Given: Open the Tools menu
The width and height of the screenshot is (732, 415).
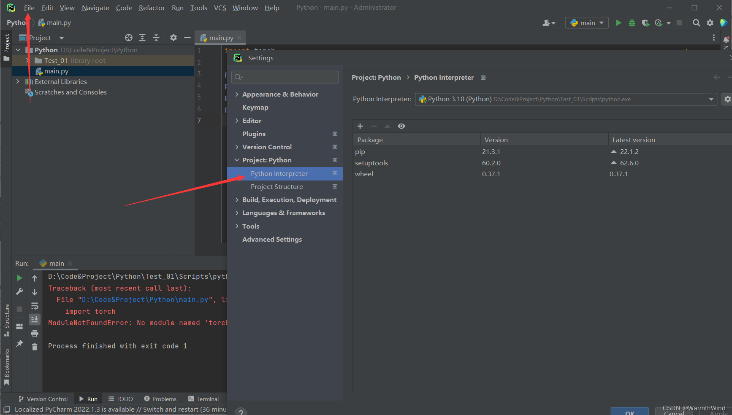Looking at the screenshot, I should 198,8.
